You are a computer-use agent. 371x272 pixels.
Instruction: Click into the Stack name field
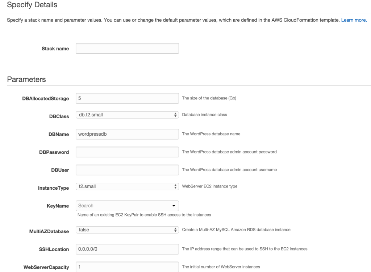pos(127,48)
